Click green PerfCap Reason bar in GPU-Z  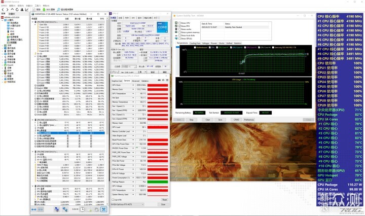click(158, 182)
